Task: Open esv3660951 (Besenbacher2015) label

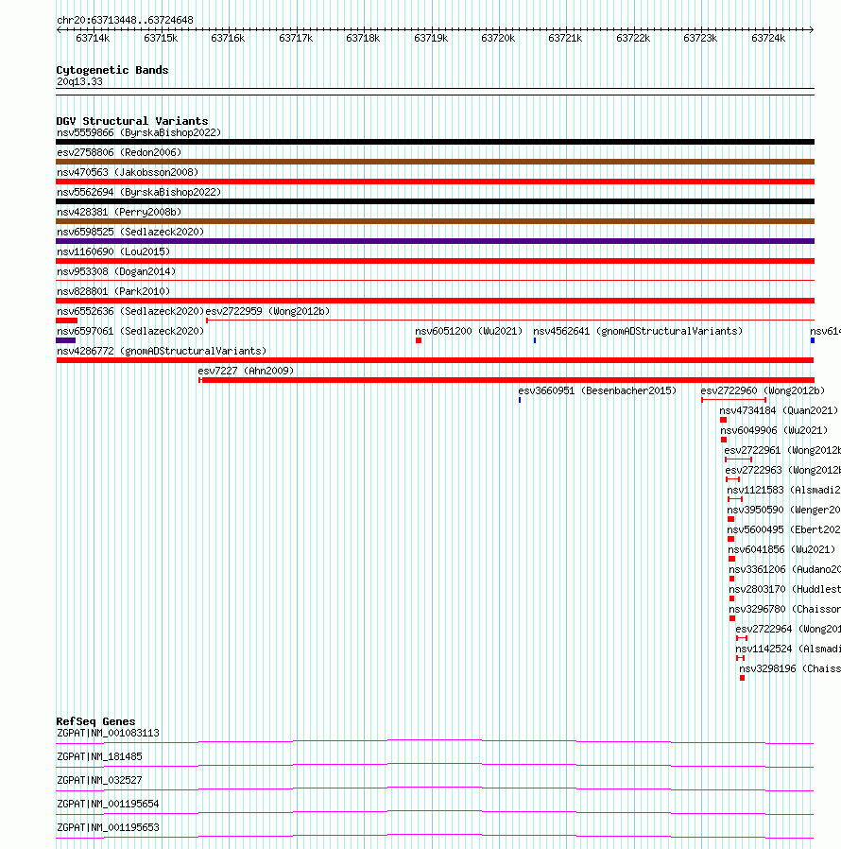Action: pyautogui.click(x=597, y=390)
